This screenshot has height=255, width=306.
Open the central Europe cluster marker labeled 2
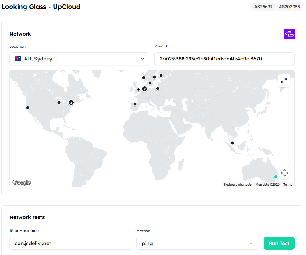pos(145,89)
